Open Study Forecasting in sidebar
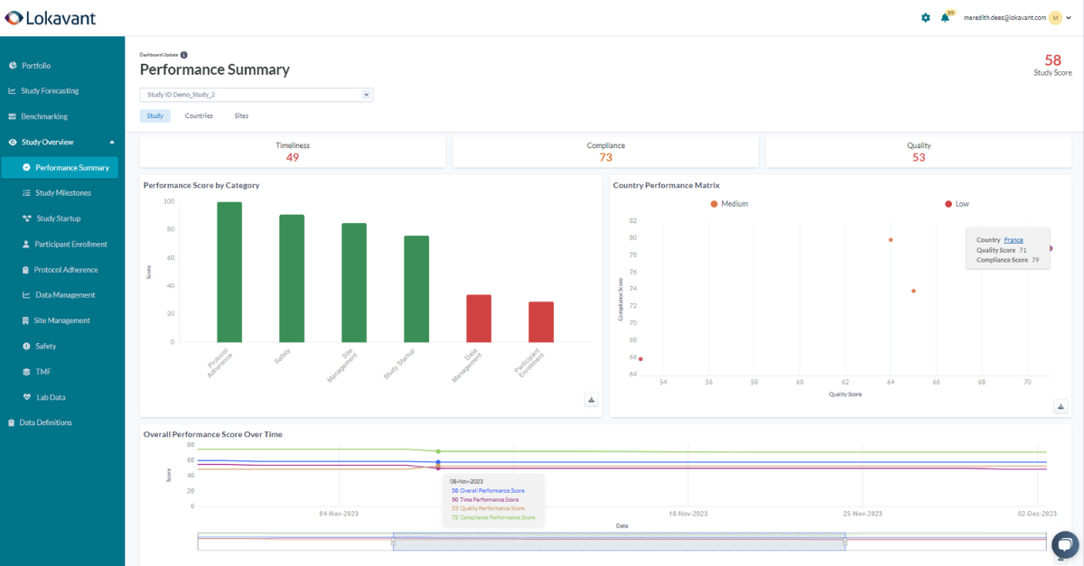 coord(50,91)
